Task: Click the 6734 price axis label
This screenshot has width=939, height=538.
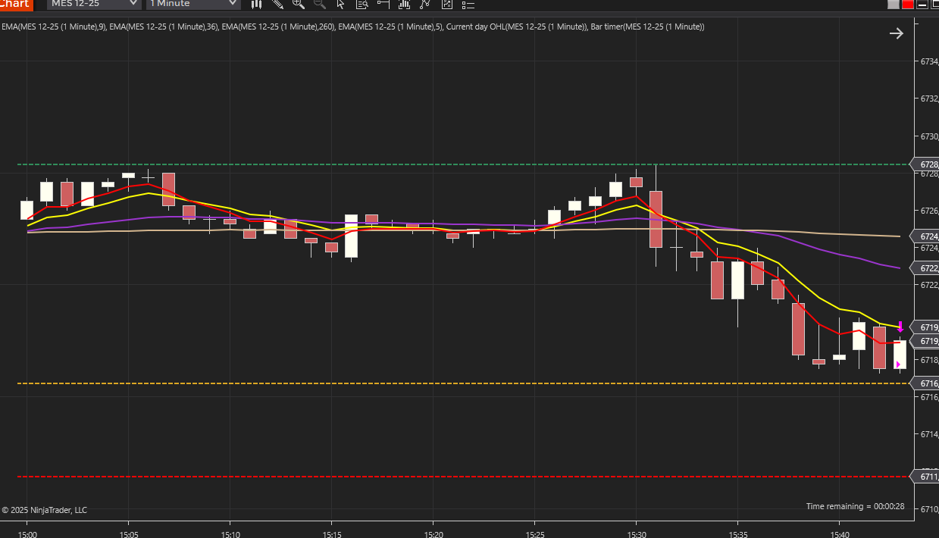Action: [929, 62]
